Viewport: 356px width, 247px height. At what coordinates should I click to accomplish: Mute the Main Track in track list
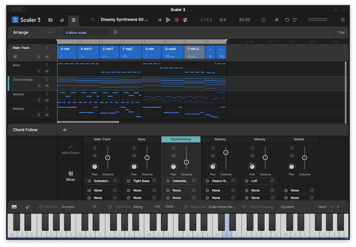click(x=47, y=57)
